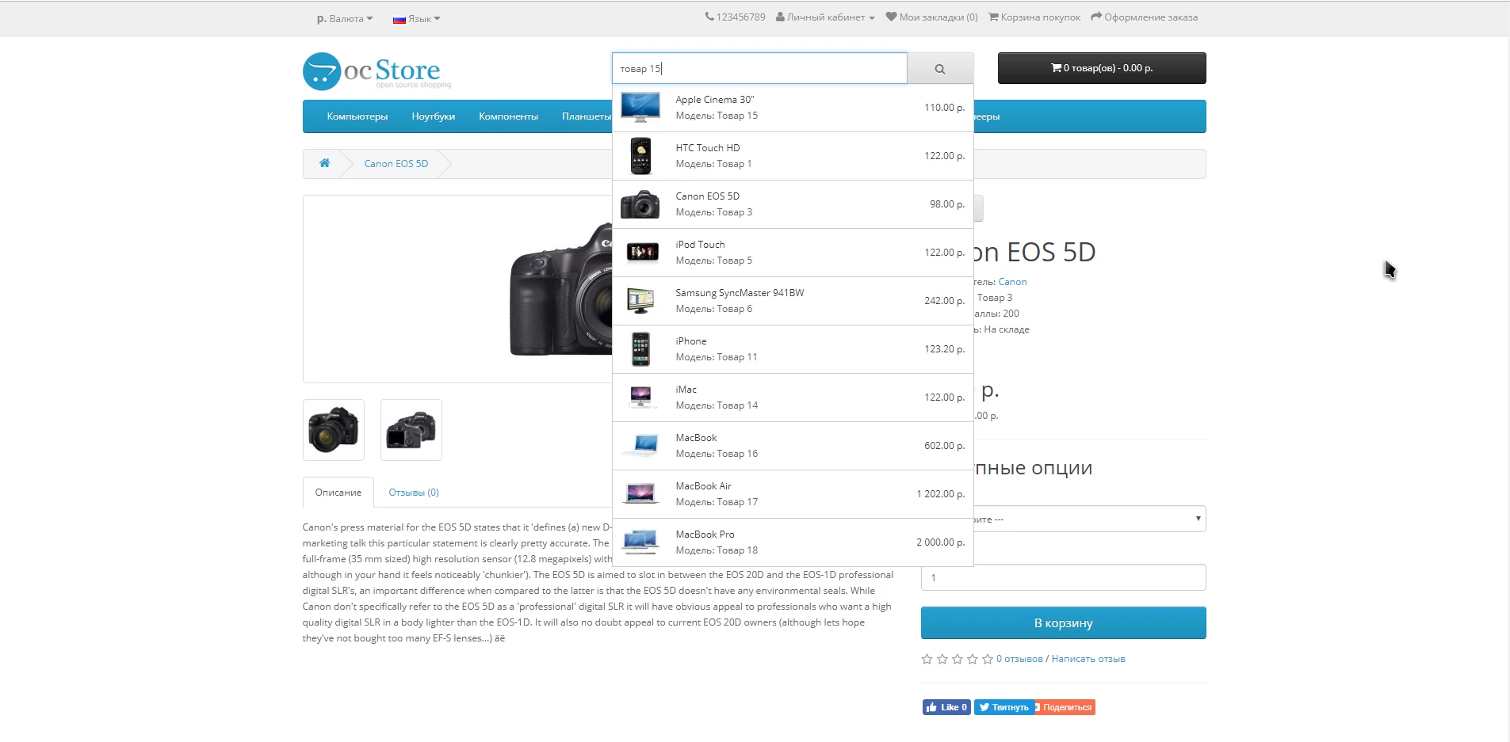Open Мои закладки (0) wishlist
Screen dimensions: 1510x742
tap(932, 17)
